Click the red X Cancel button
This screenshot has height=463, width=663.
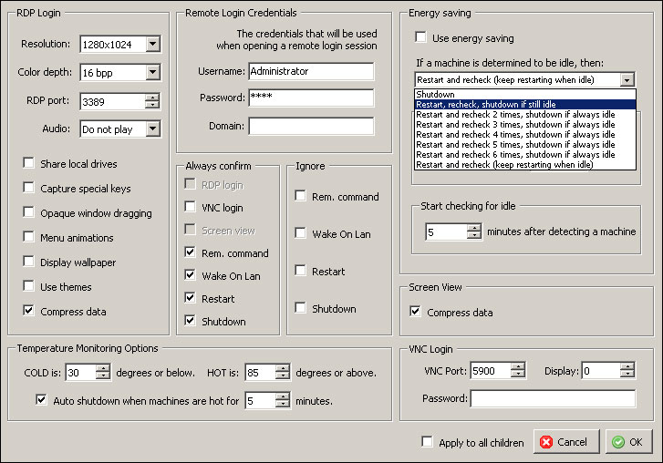(566, 442)
